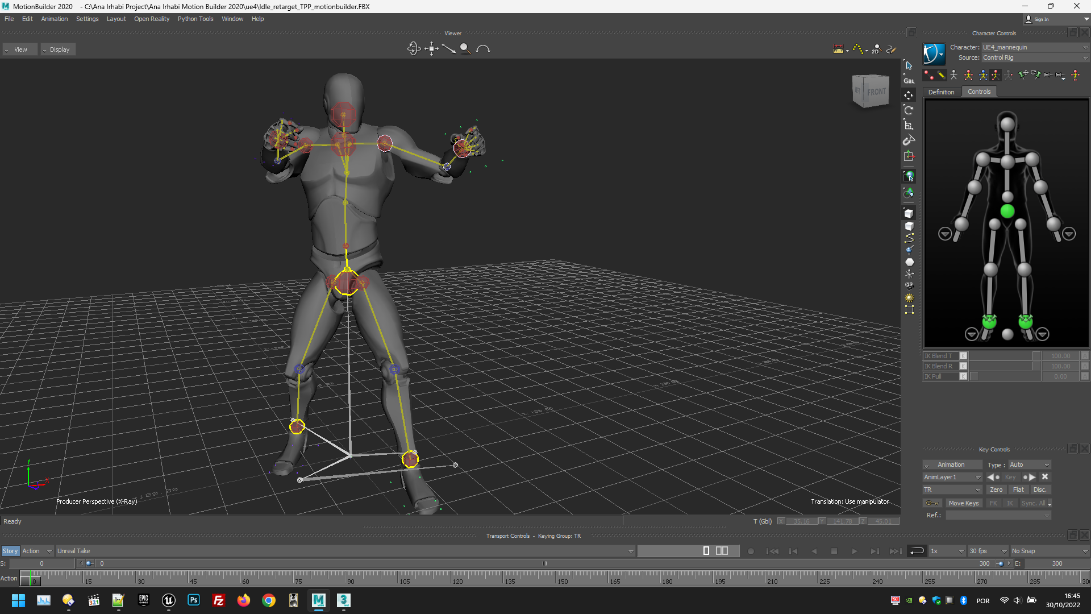Click the pivot axis tool with colored arrows
This screenshot has width=1091, height=614.
coord(909,156)
